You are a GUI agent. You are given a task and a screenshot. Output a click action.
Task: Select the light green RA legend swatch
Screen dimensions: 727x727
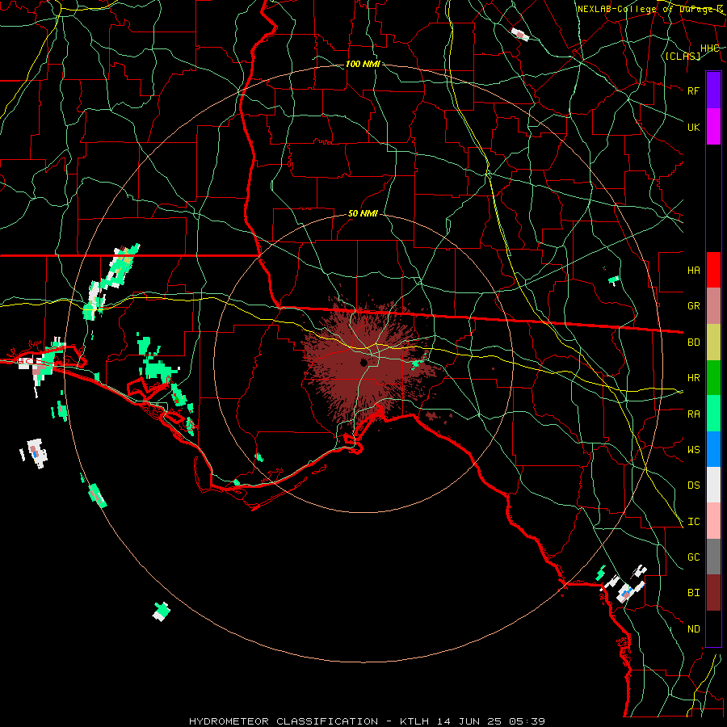click(x=713, y=414)
